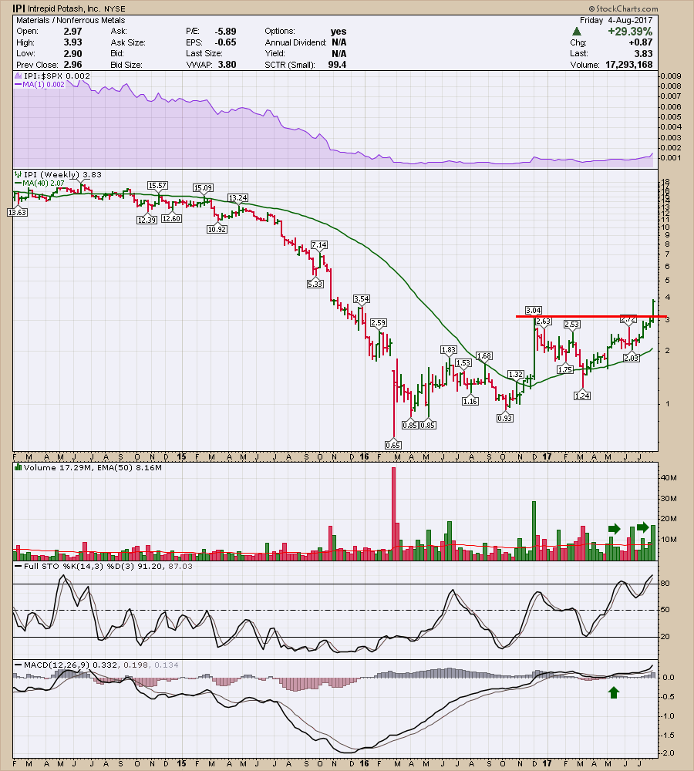Image resolution: width=694 pixels, height=771 pixels.
Task: Click the 1.83 price peak label
Action: pos(448,349)
